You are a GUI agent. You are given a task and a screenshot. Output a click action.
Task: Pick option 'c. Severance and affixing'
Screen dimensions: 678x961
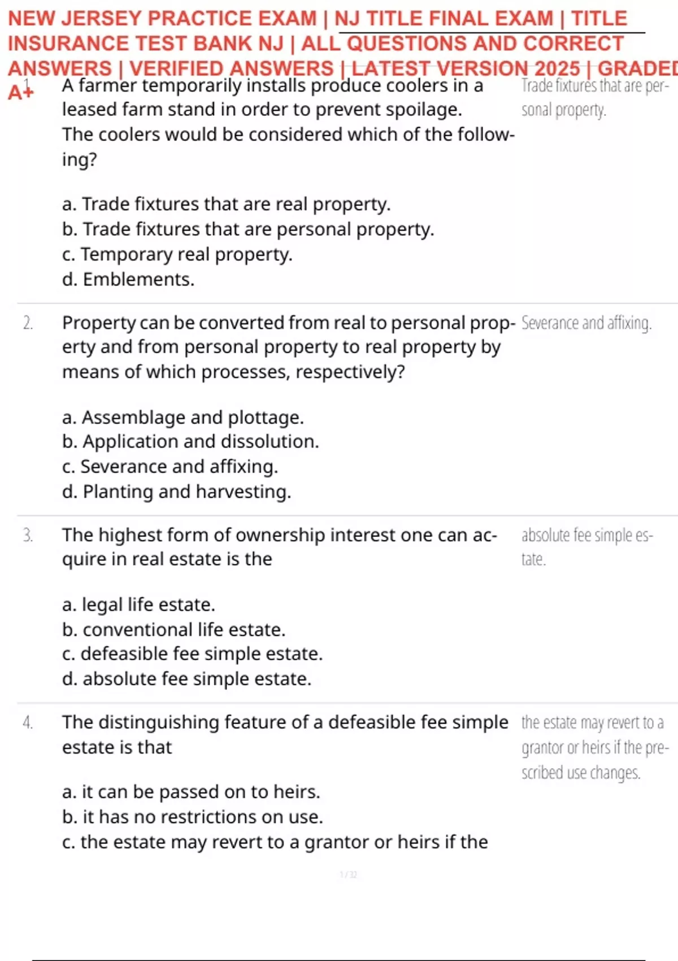(x=170, y=466)
